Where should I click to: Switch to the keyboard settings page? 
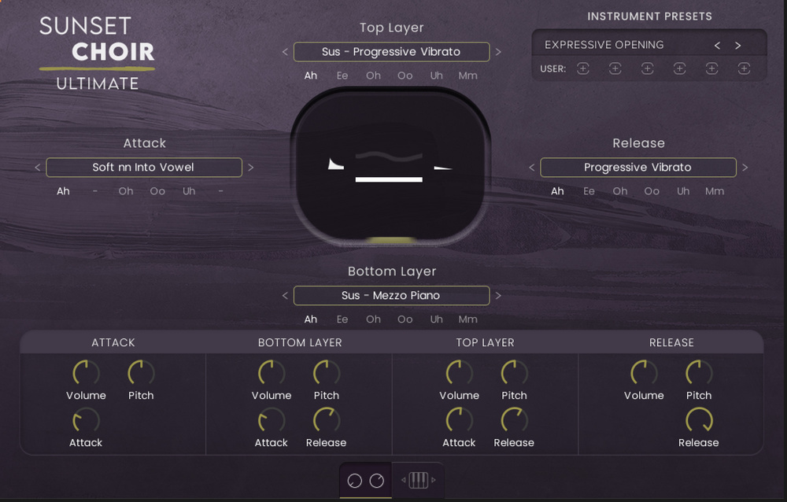pyautogui.click(x=418, y=481)
